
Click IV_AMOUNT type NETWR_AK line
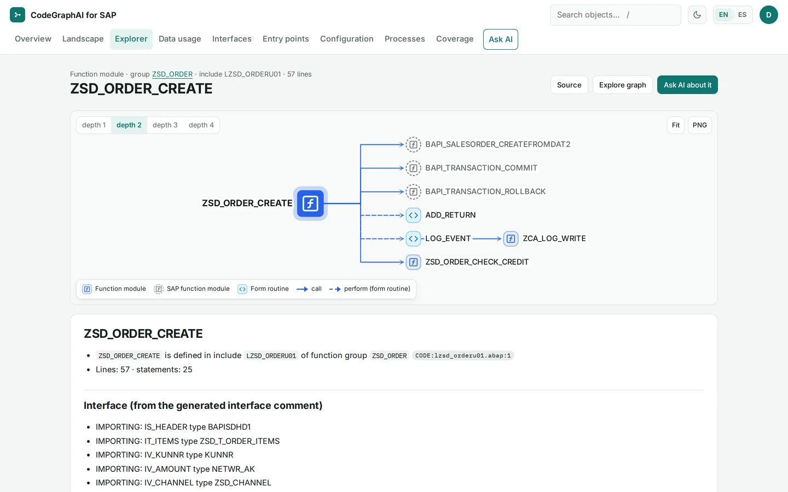[175, 469]
